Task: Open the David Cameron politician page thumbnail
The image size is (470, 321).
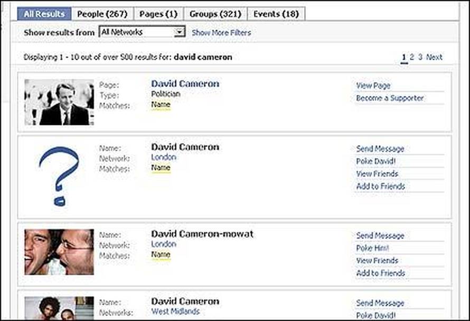Action: click(59, 102)
